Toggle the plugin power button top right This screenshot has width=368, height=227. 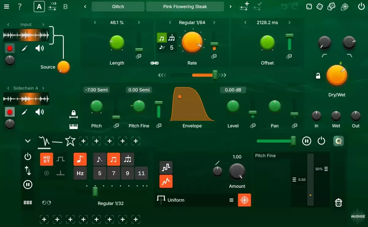(361, 6)
